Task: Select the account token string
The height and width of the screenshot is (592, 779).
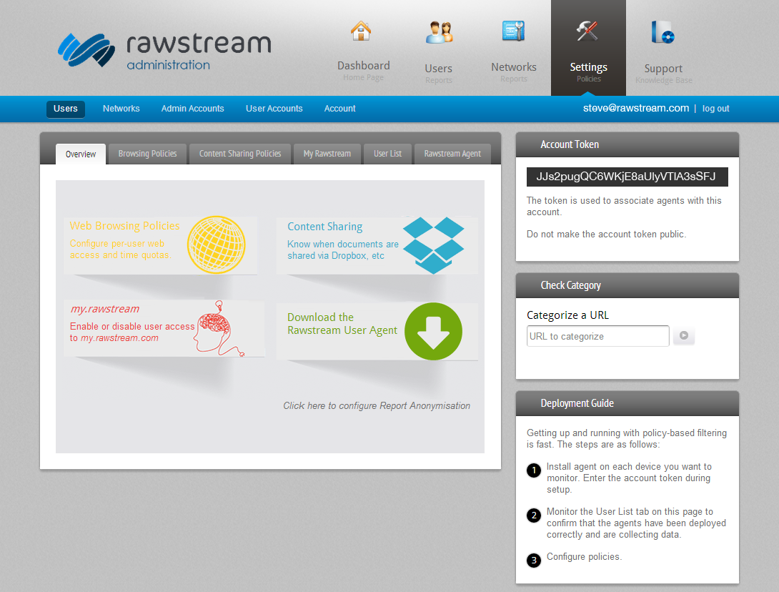Action: click(627, 177)
